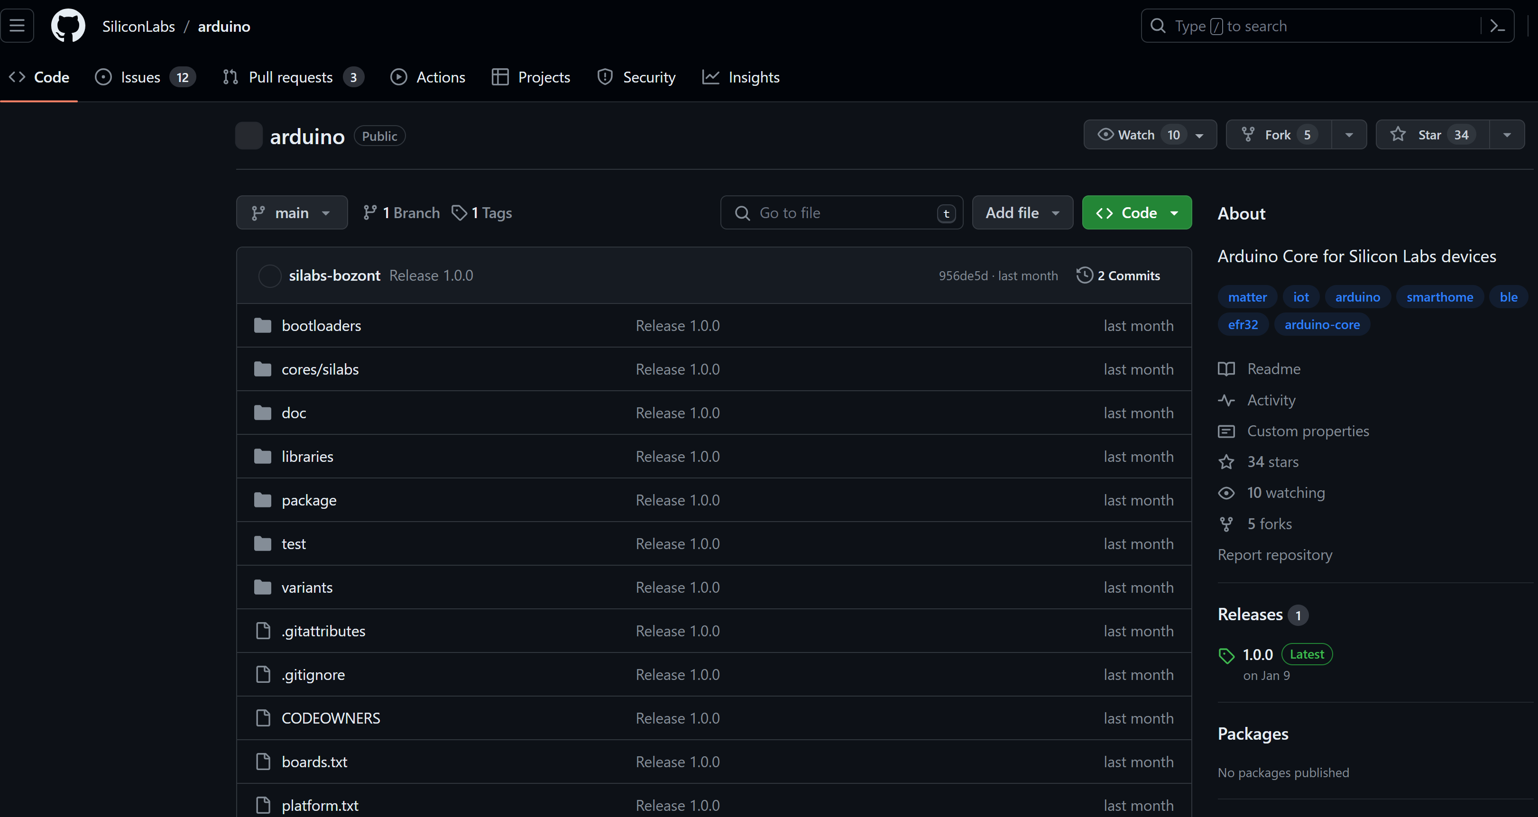View the 1 Branch list
The width and height of the screenshot is (1538, 817).
pyautogui.click(x=401, y=212)
